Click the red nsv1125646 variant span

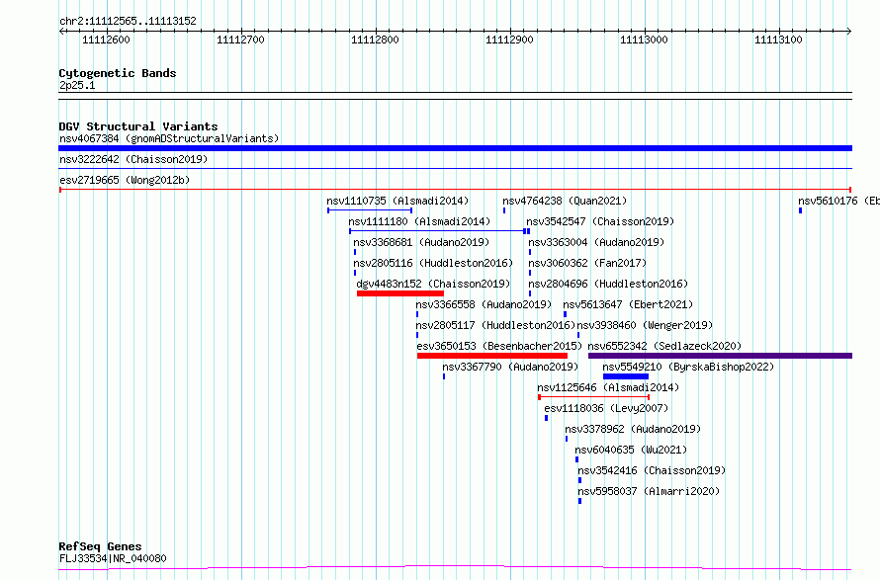tap(594, 397)
